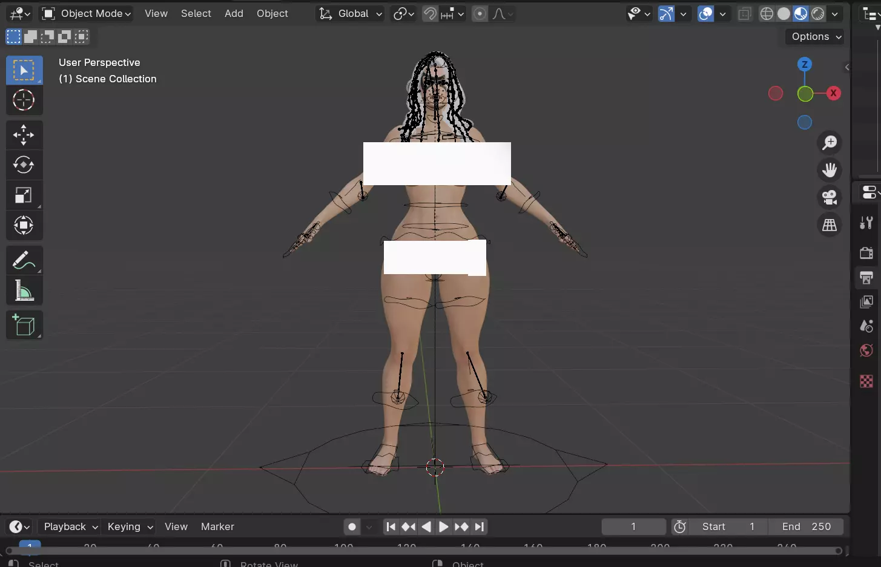Set selection mode to extend
881x567 pixels.
pos(30,37)
